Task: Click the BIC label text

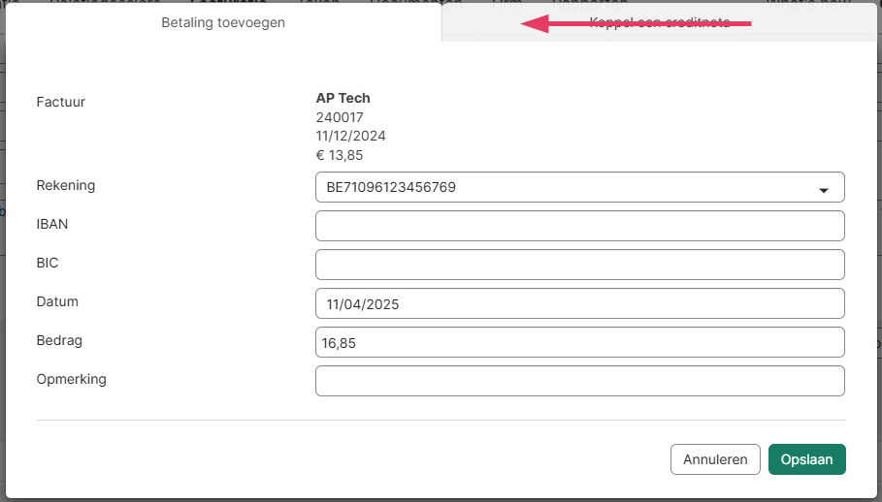Action: (x=48, y=263)
